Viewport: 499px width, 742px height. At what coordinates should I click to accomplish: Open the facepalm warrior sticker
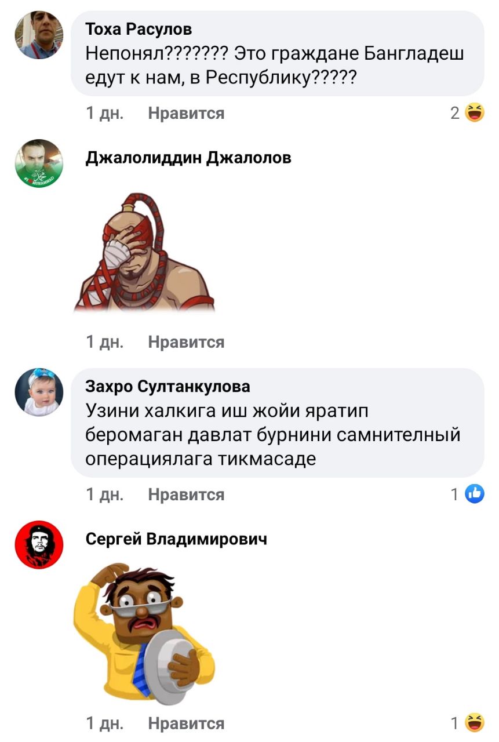pyautogui.click(x=144, y=253)
